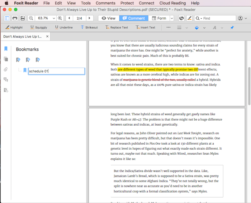Screen dimensions: 251x203
Task: Expand the Form mode dropdown arrow
Action: [172, 18]
